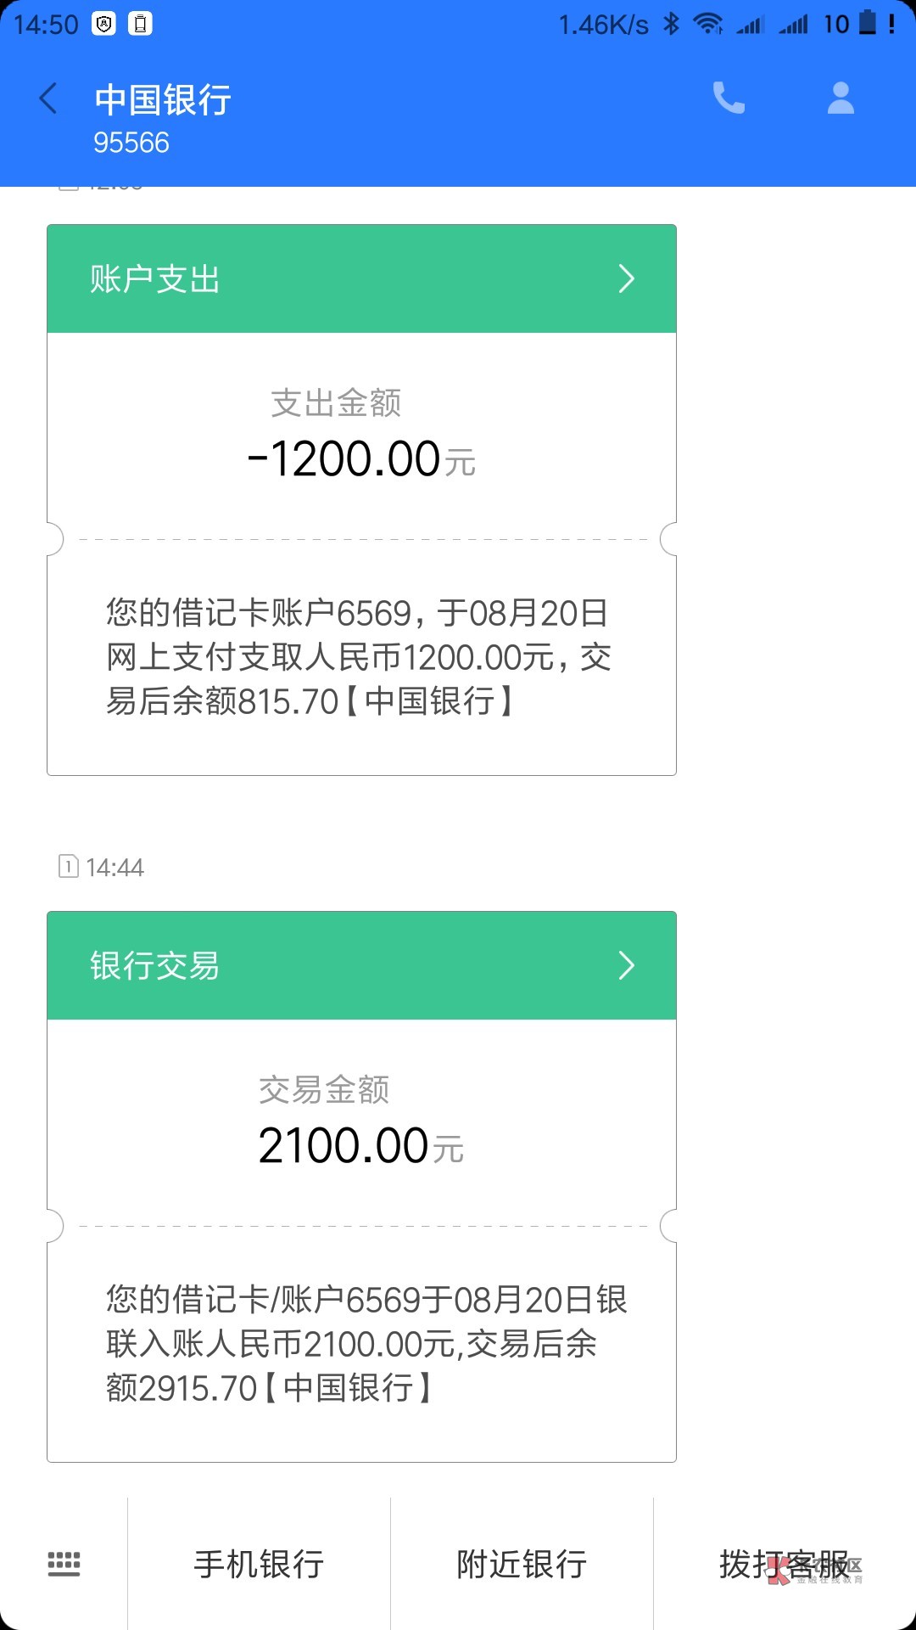The height and width of the screenshot is (1630, 916).
Task: Select the -1200.00元 expense amount
Action: 361,459
